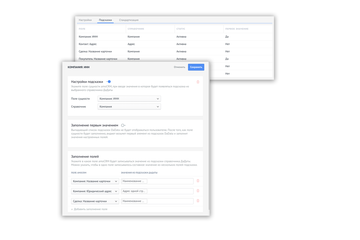
Task: Click Добавить заполнение поля link
Action: click(89, 209)
